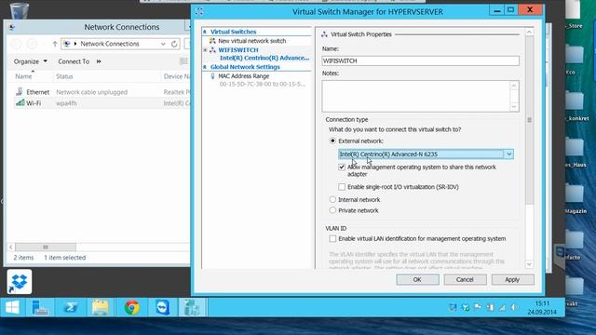Select the Wi-Fi connection row

102,103
